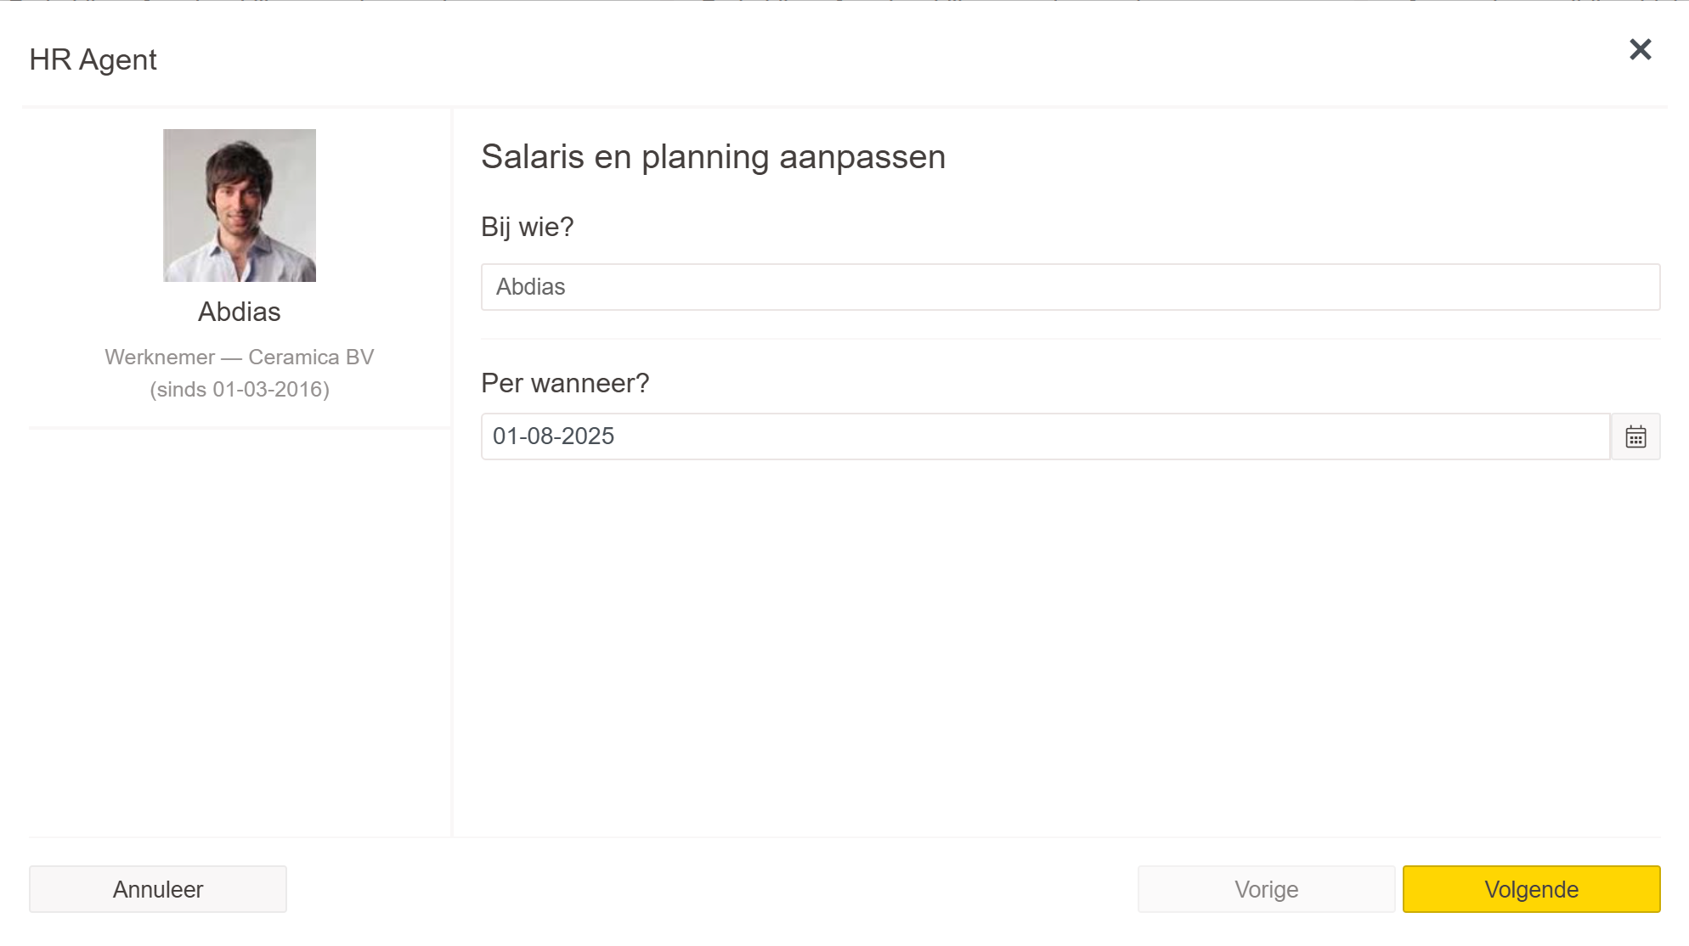This screenshot has height=946, width=1689.
Task: Focus the 'Bij wie?' name field
Action: point(1070,287)
